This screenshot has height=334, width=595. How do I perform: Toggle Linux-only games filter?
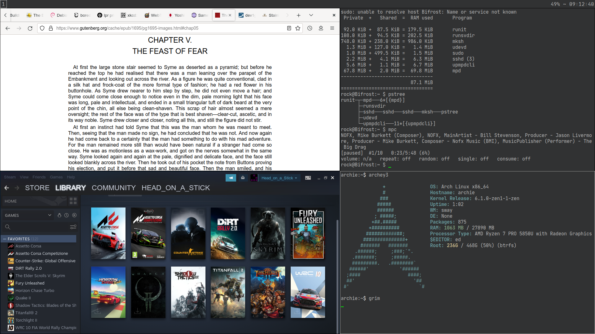(59, 216)
